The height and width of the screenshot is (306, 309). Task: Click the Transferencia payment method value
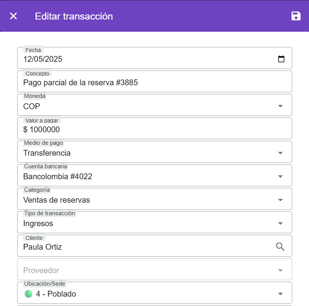coord(47,153)
